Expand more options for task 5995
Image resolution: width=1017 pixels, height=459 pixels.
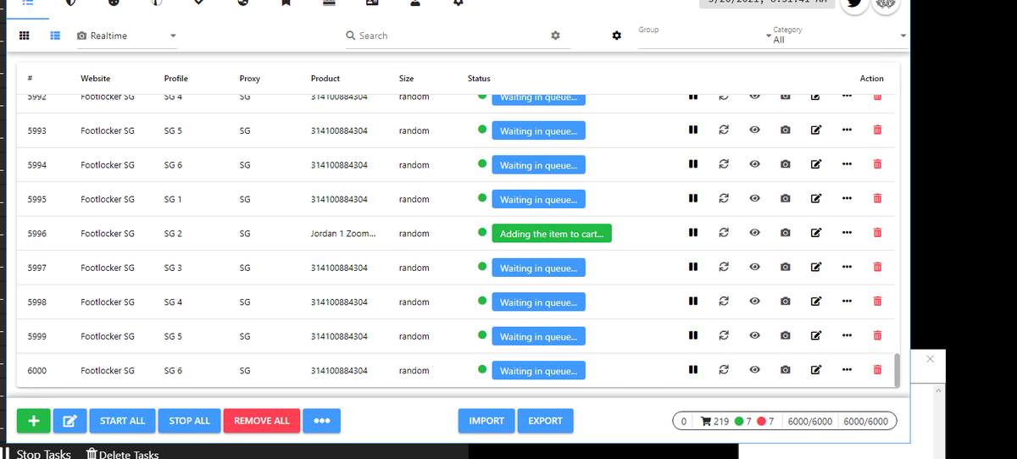pyautogui.click(x=847, y=199)
